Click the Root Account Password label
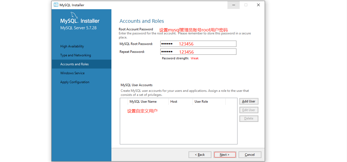The image size is (347, 162). tap(136, 29)
